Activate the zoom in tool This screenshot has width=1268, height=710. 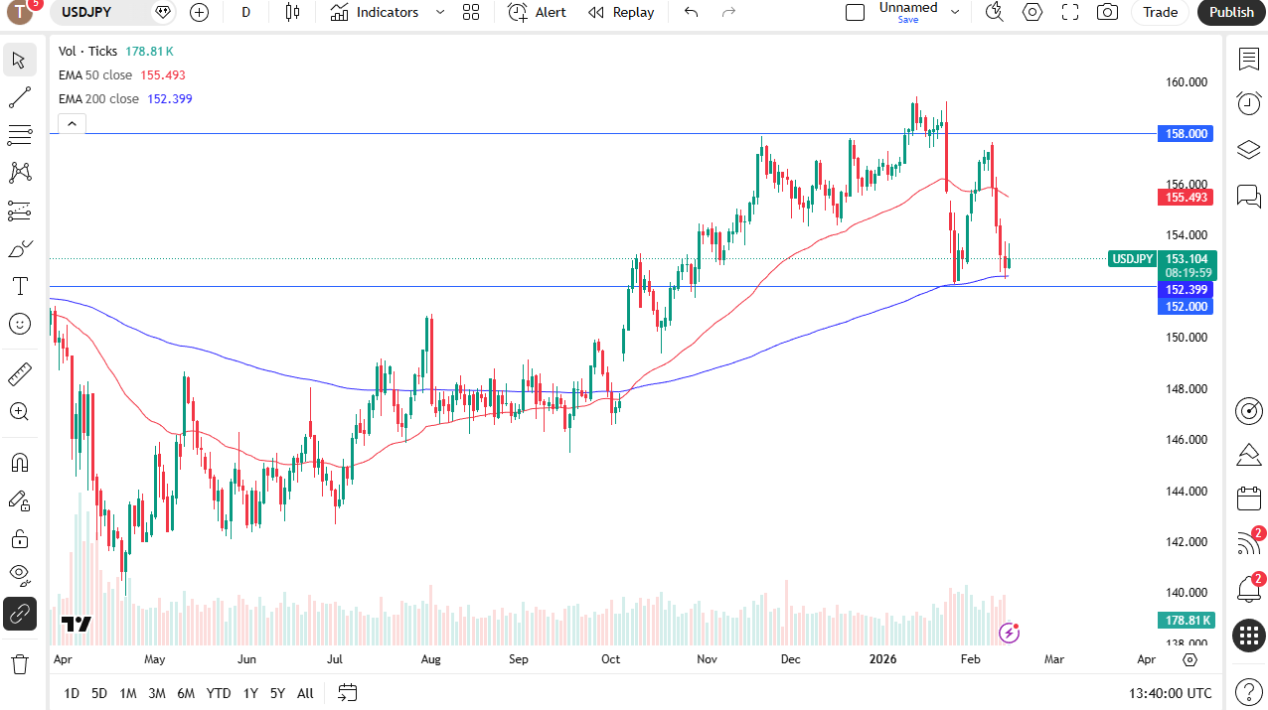point(19,411)
